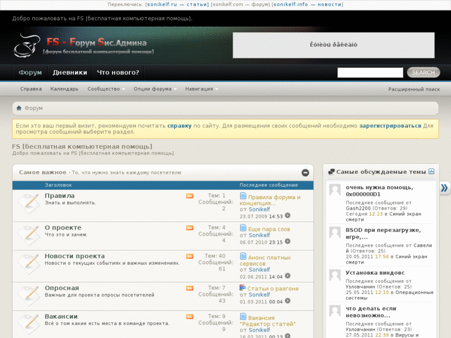This screenshot has height=338, width=451.
Task: Open the О проекте forum section
Action: pyautogui.click(x=63, y=228)
